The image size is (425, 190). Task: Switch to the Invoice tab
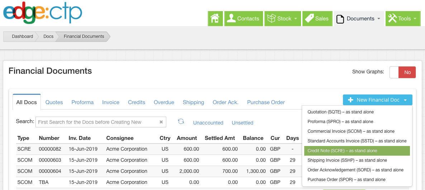tap(111, 102)
